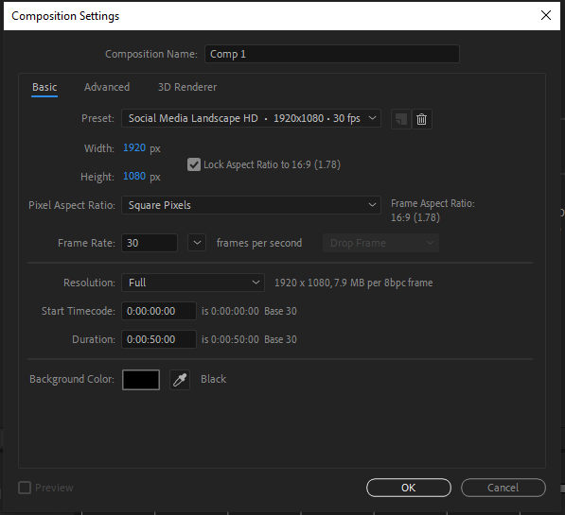
Task: Close the Composition Settings dialog
Action: click(x=546, y=15)
